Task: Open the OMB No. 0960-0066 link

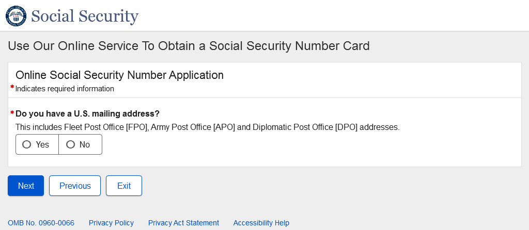Action: (x=41, y=223)
